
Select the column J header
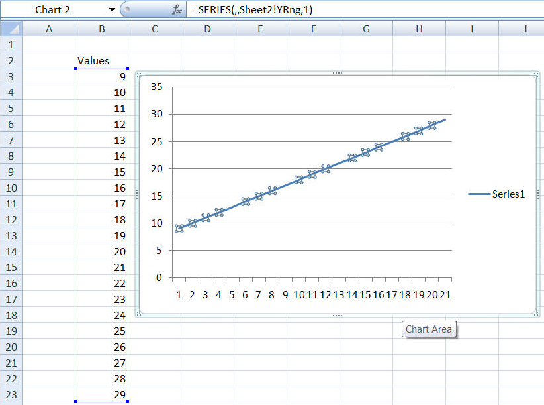[x=524, y=29]
